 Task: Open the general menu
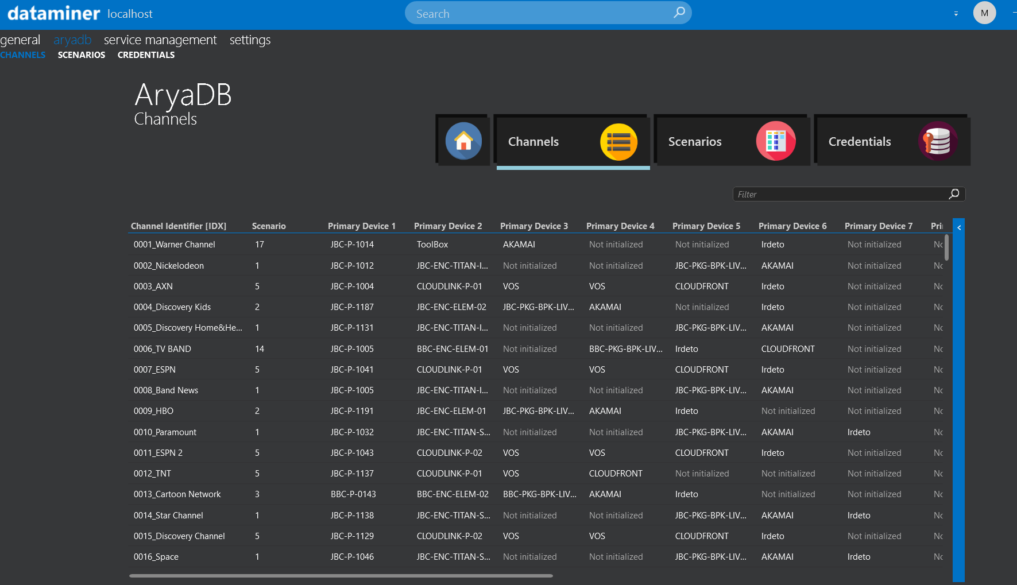click(x=20, y=40)
